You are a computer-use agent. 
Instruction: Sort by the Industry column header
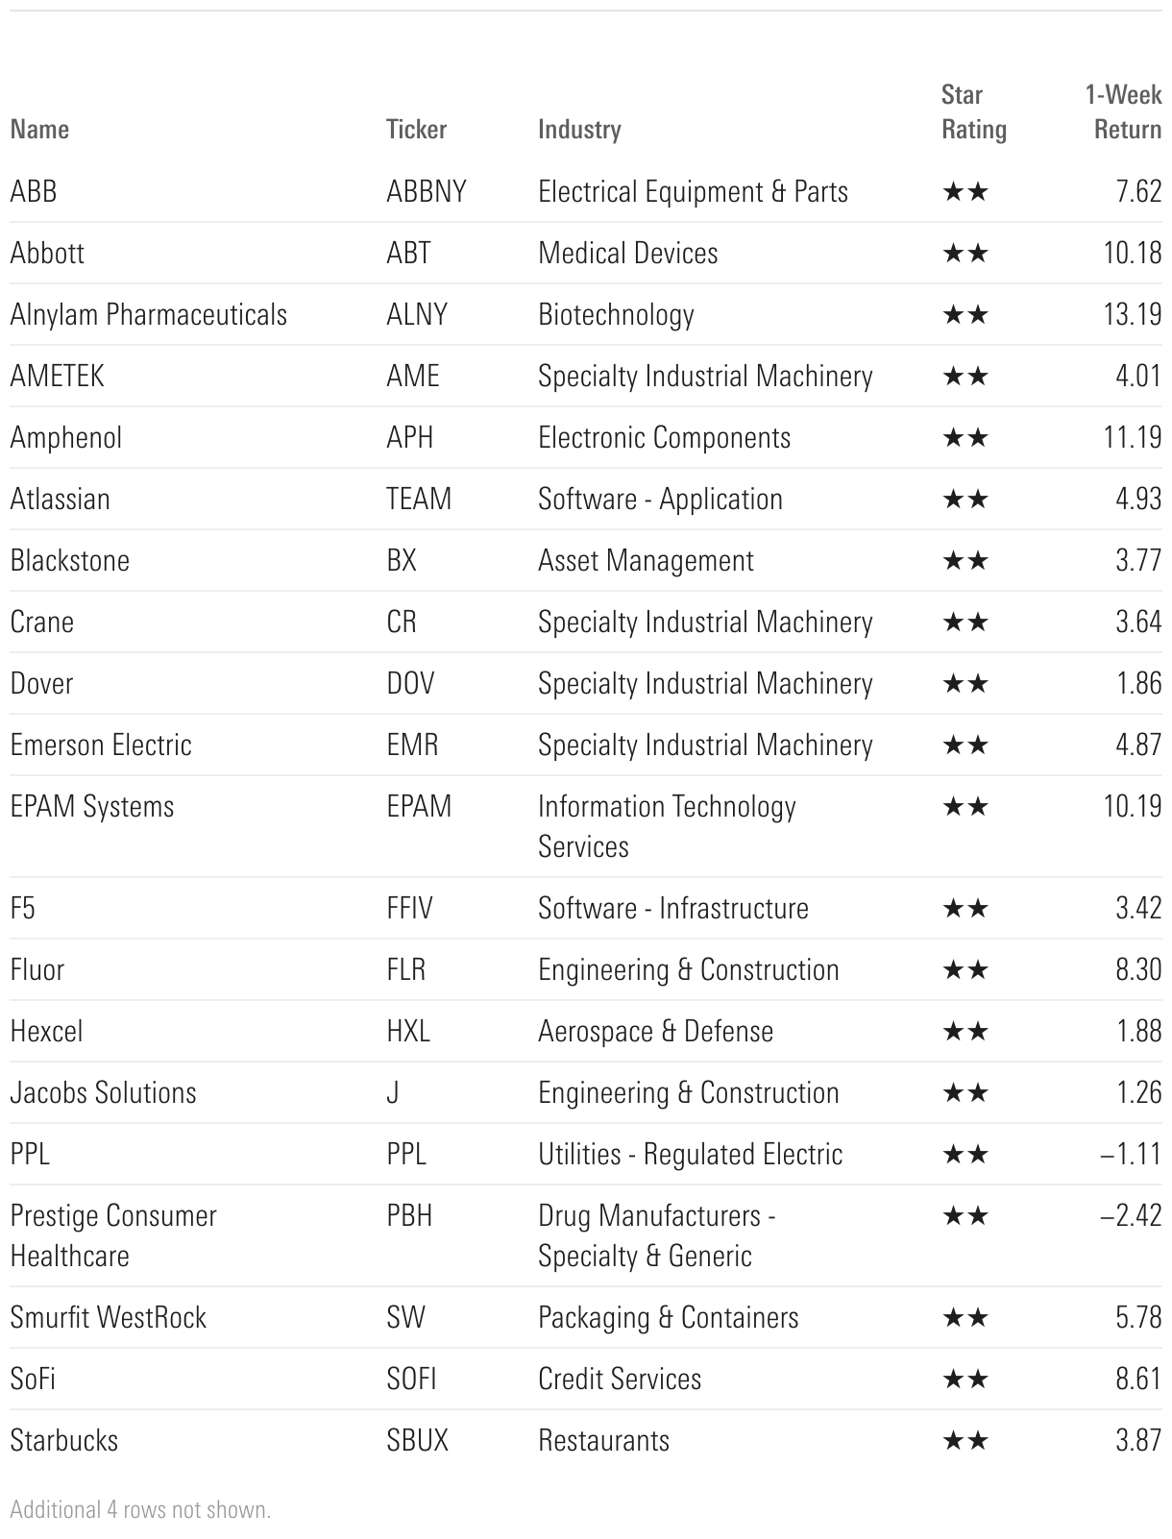click(x=579, y=130)
